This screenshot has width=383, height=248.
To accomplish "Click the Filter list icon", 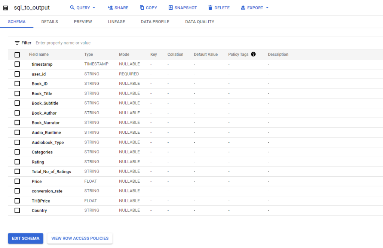I will [x=17, y=43].
